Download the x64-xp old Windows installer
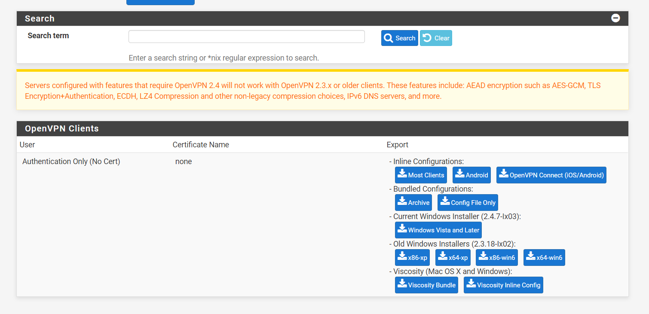 tap(453, 257)
